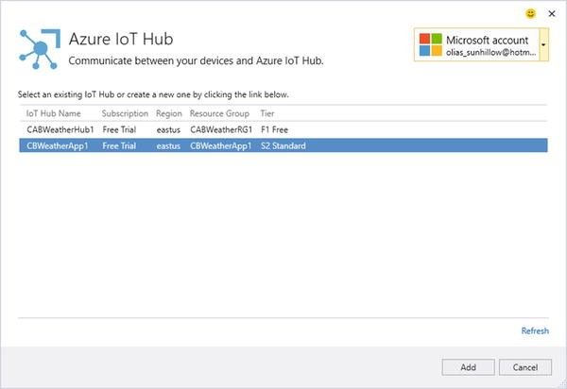The height and width of the screenshot is (389, 567).
Task: Click the Add button
Action: [469, 367]
